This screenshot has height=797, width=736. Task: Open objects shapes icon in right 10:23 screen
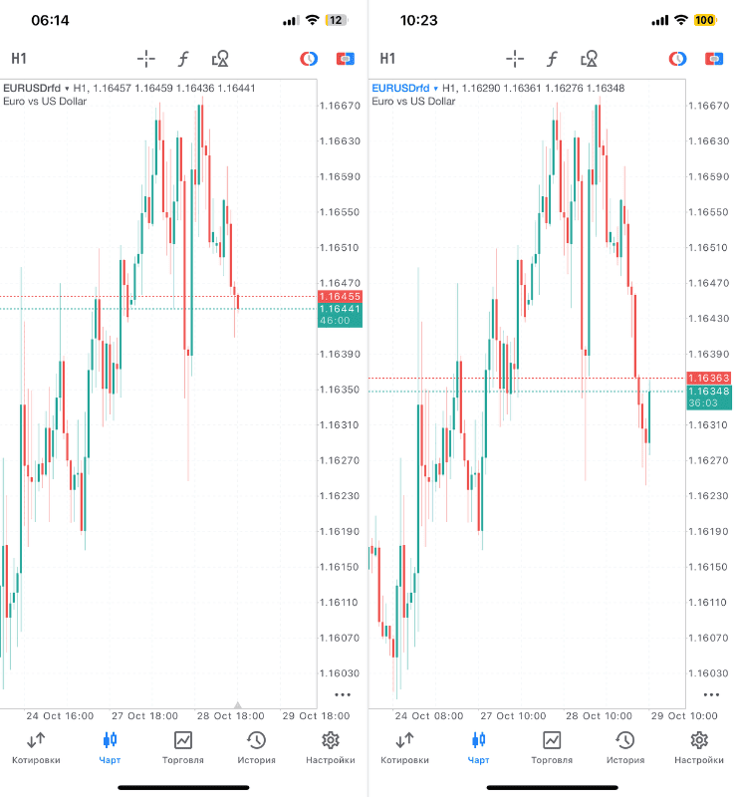point(590,59)
